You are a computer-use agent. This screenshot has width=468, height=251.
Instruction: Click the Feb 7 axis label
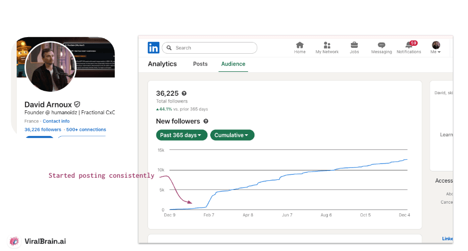(209, 215)
